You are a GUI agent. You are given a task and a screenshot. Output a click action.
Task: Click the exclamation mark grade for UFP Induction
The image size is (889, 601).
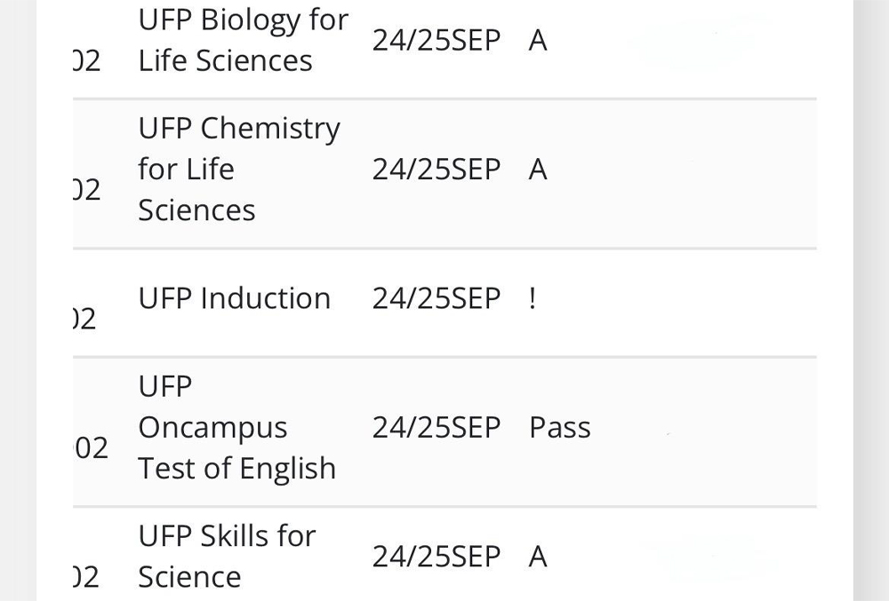[532, 298]
